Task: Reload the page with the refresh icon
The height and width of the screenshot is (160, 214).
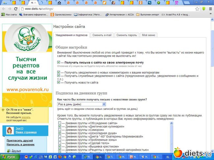Action: coord(16,9)
